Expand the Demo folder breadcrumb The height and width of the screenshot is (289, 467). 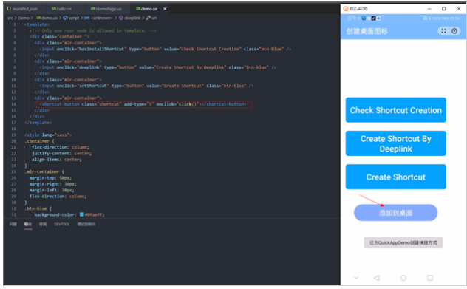tap(24, 18)
